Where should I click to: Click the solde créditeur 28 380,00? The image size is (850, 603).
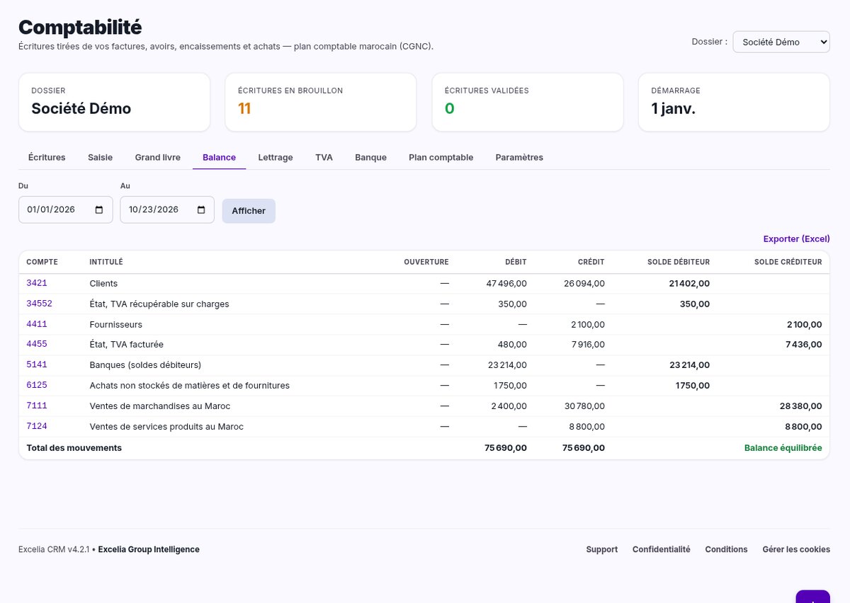click(802, 406)
